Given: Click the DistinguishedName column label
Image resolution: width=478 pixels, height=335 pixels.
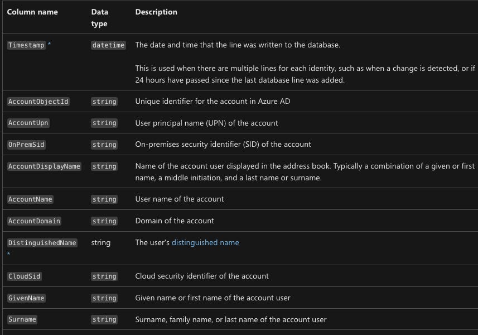Looking at the screenshot, I should click(42, 242).
